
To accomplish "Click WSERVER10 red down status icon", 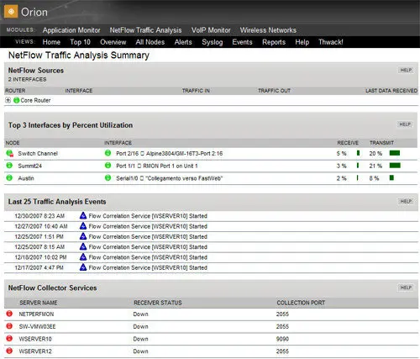I will (9, 338).
